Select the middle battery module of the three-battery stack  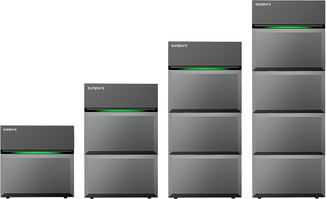205,133
